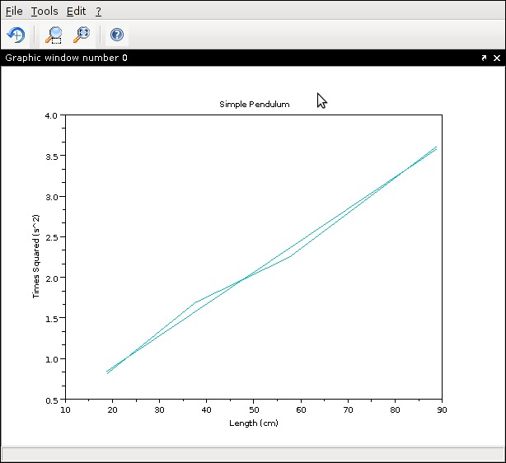Click the 90 tick label on x-axis
The width and height of the screenshot is (506, 463).
443,409
